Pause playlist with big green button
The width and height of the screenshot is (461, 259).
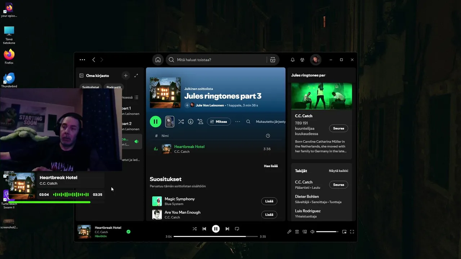coord(156,122)
